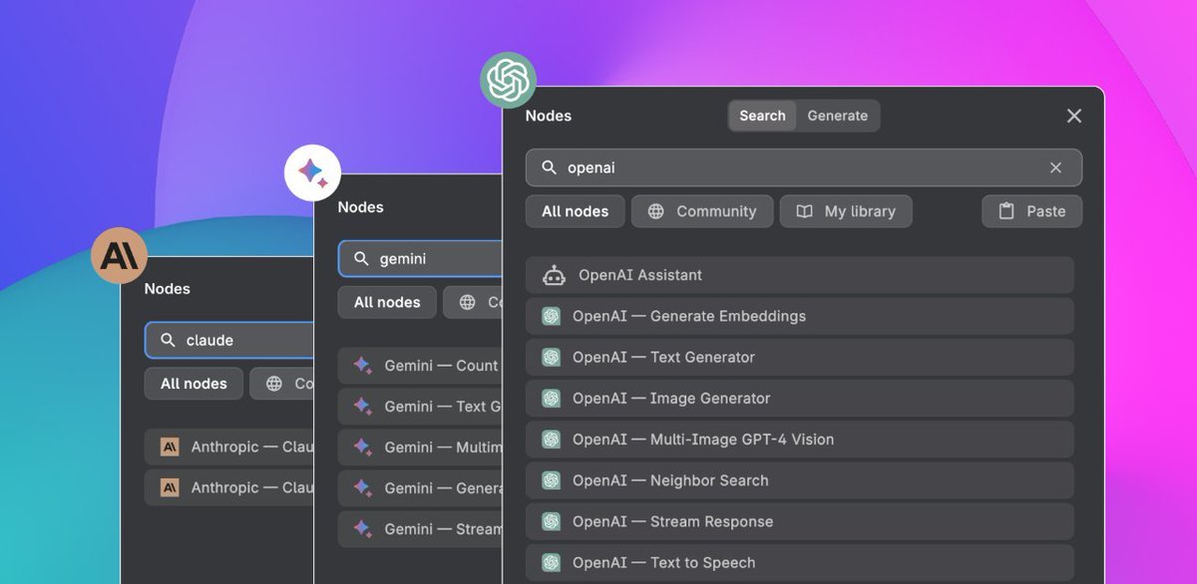The image size is (1197, 584).
Task: Click the sparkle icon beside "Gemini — Multim"
Action: pyautogui.click(x=363, y=447)
